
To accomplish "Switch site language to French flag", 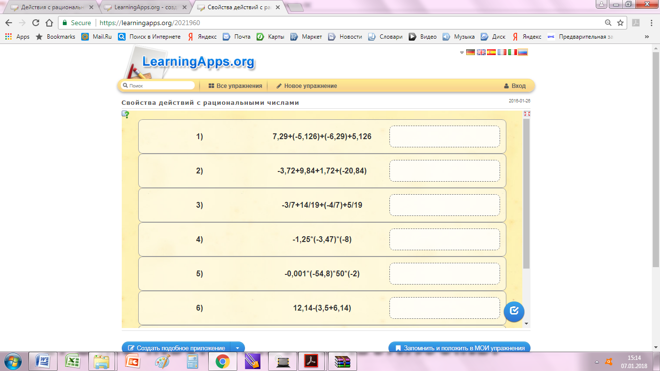I will tap(502, 52).
